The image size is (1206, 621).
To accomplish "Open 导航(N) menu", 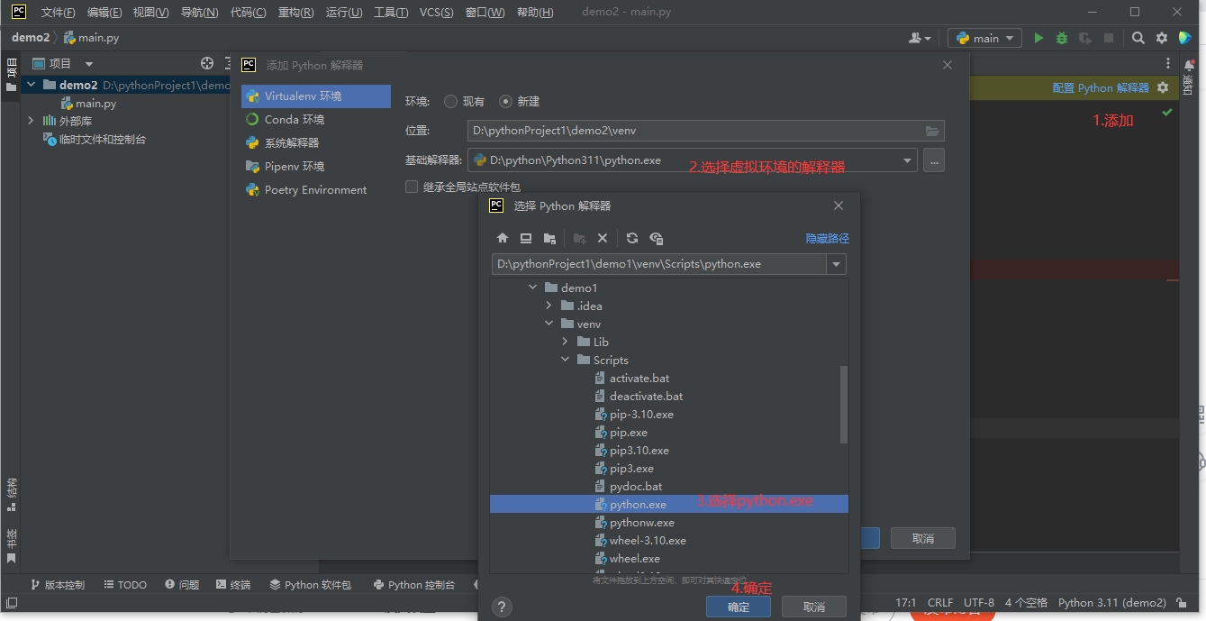I will tap(199, 13).
